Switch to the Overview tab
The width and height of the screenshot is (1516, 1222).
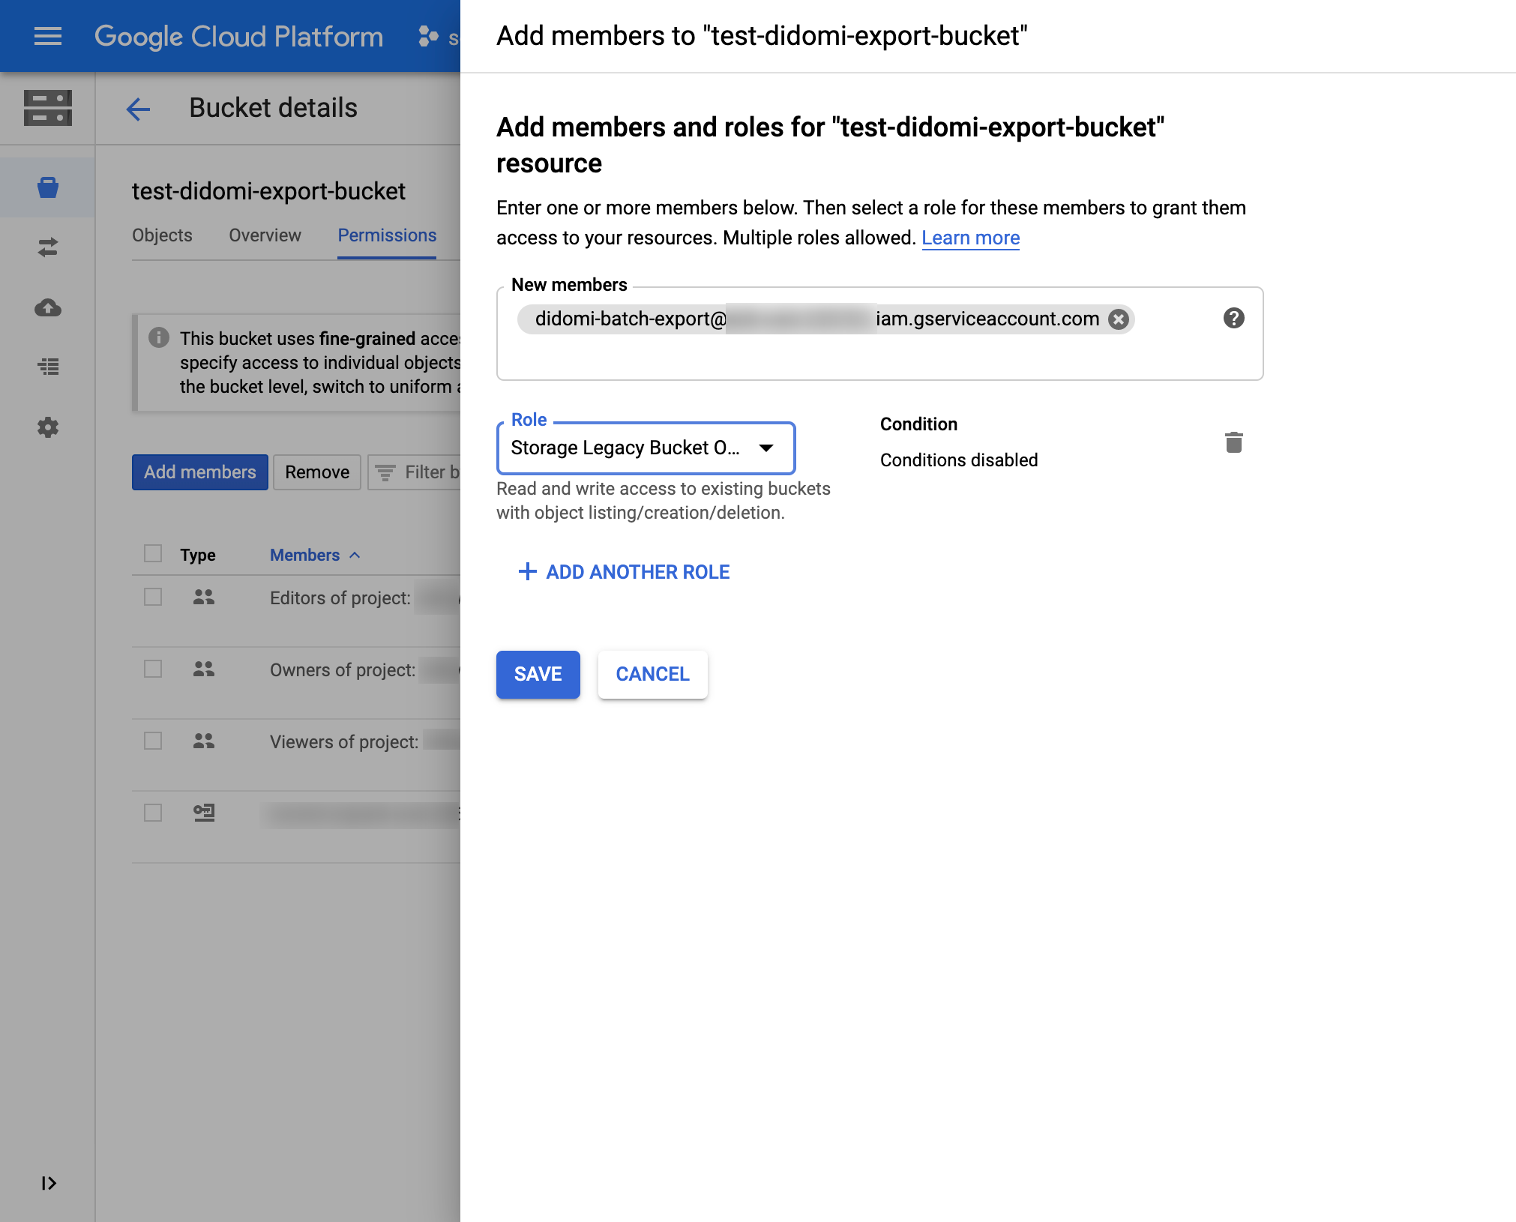pos(265,235)
